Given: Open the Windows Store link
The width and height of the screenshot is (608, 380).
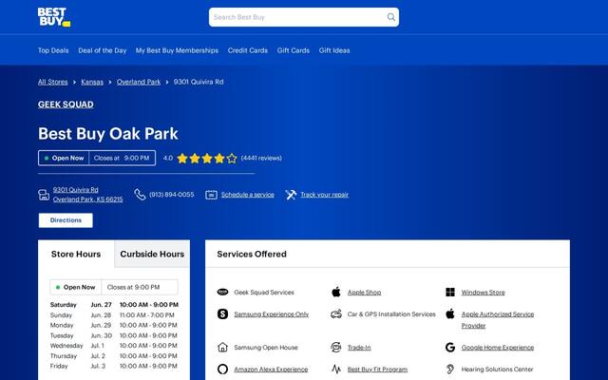Looking at the screenshot, I should click(484, 293).
